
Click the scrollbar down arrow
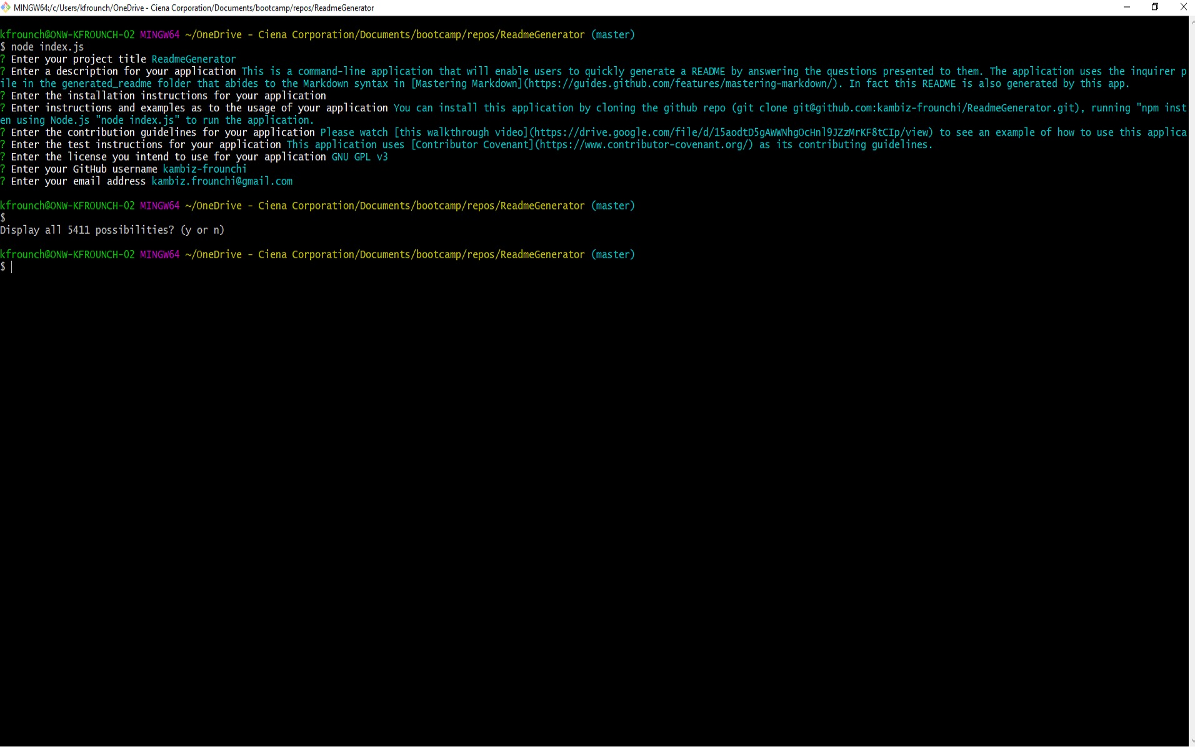[x=1192, y=741]
